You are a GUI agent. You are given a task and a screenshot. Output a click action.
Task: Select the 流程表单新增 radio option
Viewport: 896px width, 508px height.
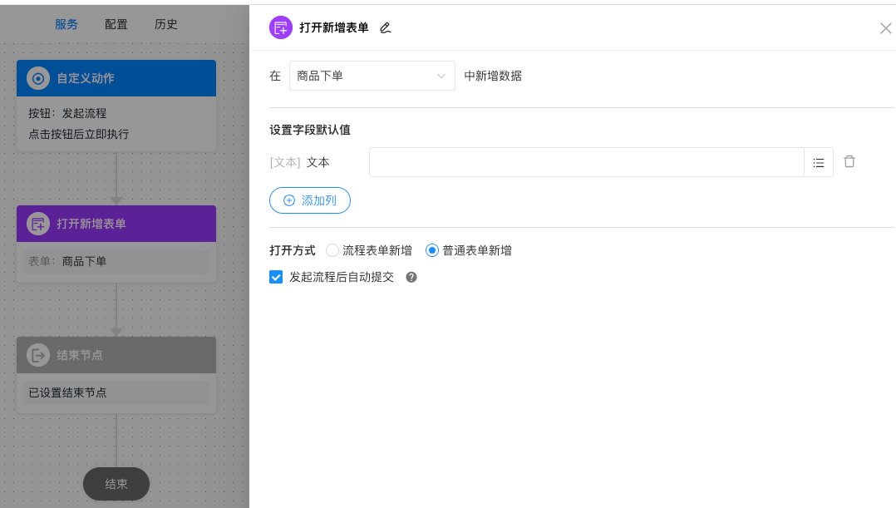coord(332,250)
